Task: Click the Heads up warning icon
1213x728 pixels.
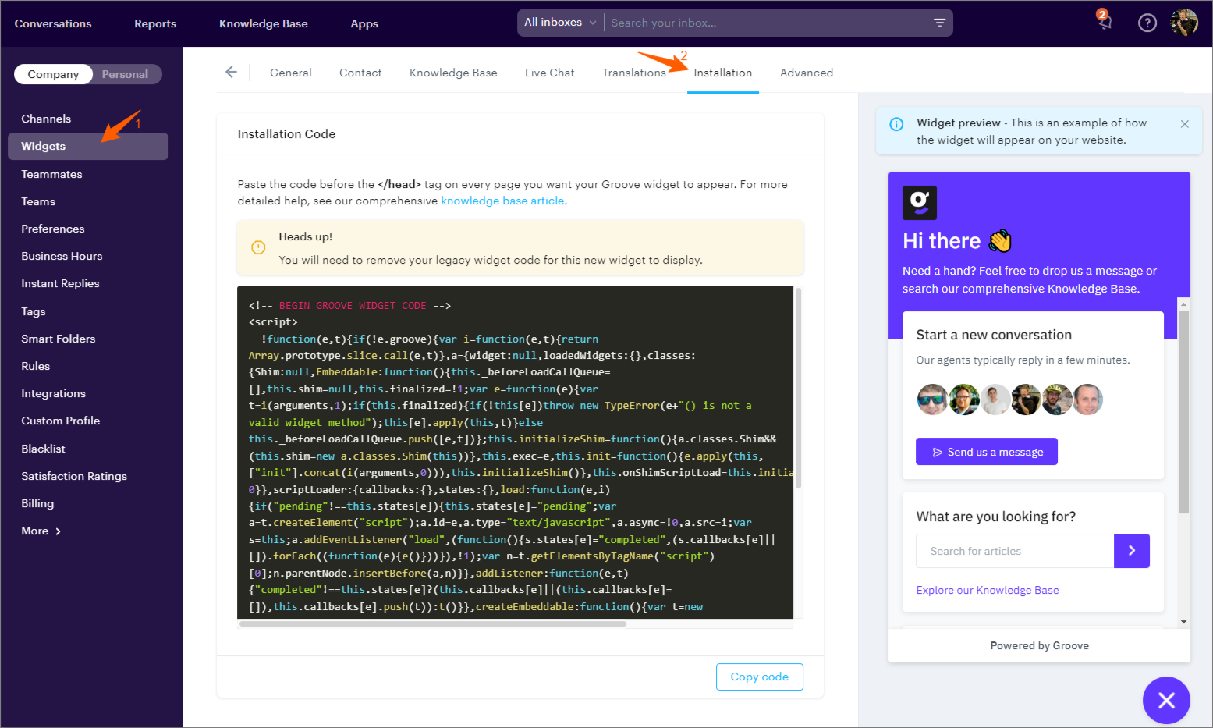Action: 258,247
